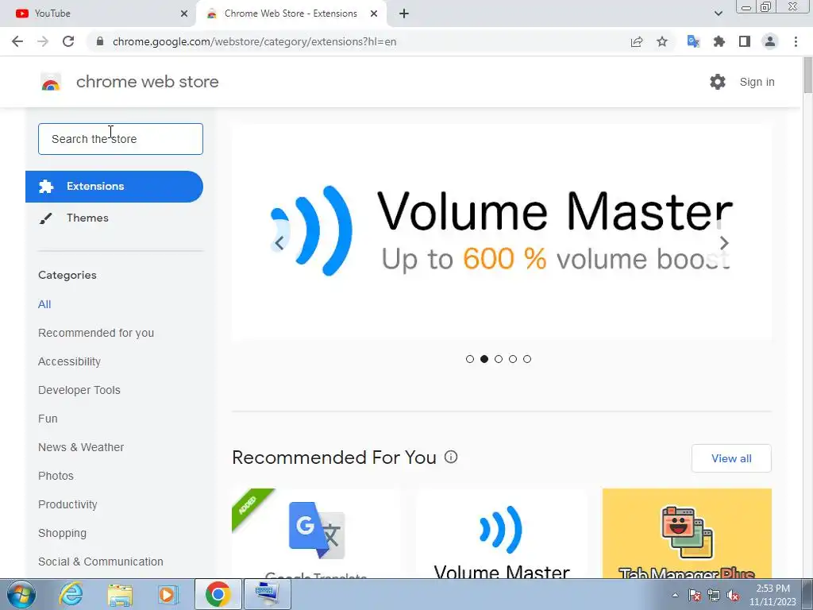Select the Extensions section

pos(114,186)
